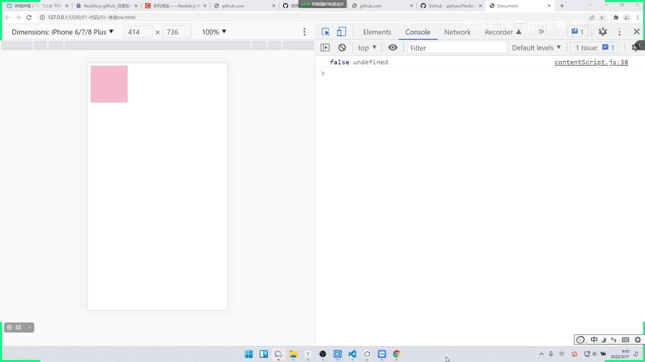Toggle IME punctuation mode icon
645x362 pixels.
click(614, 340)
